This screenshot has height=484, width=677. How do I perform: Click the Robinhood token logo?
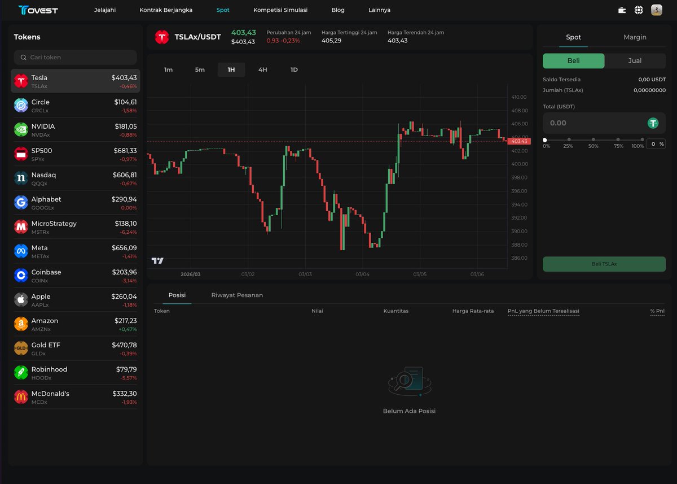click(21, 373)
